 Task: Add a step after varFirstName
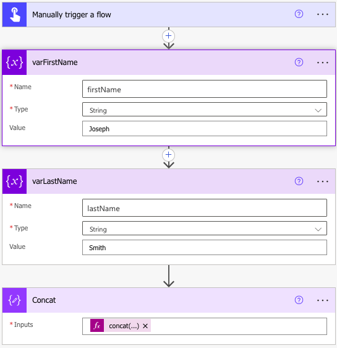(168, 155)
